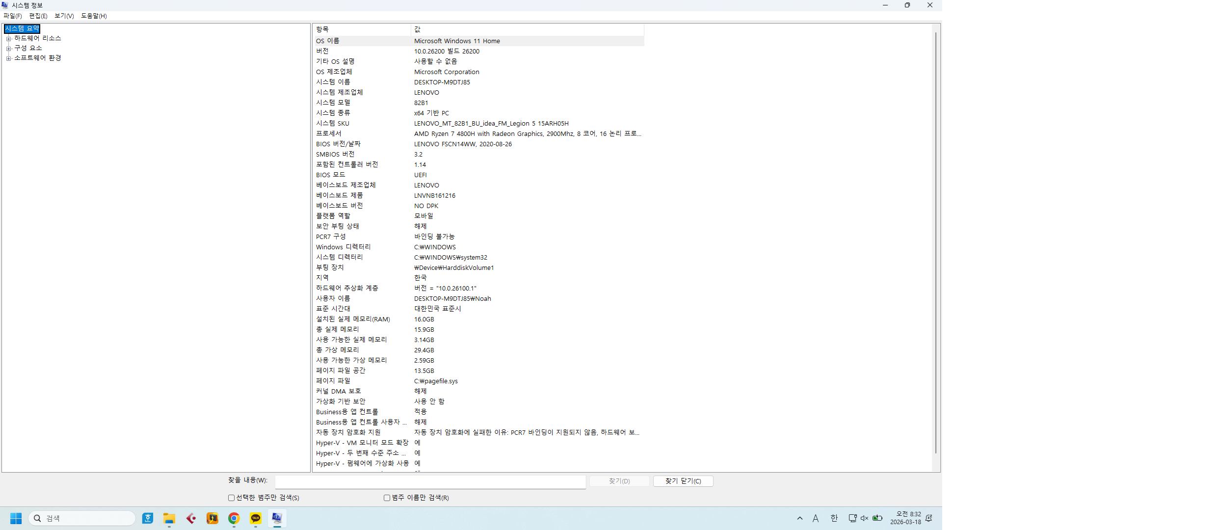This screenshot has width=1217, height=530.
Task: Show hidden system tray icons
Action: [x=800, y=518]
